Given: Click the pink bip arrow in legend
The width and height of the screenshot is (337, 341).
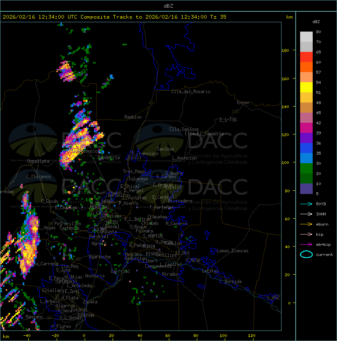Looking at the screenshot, I should 306,234.
